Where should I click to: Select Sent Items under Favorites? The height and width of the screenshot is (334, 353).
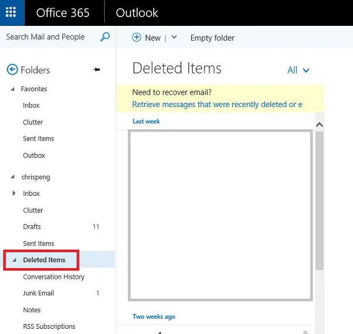click(38, 139)
